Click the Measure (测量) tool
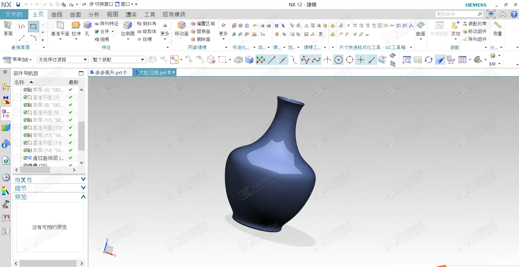 click(x=497, y=28)
